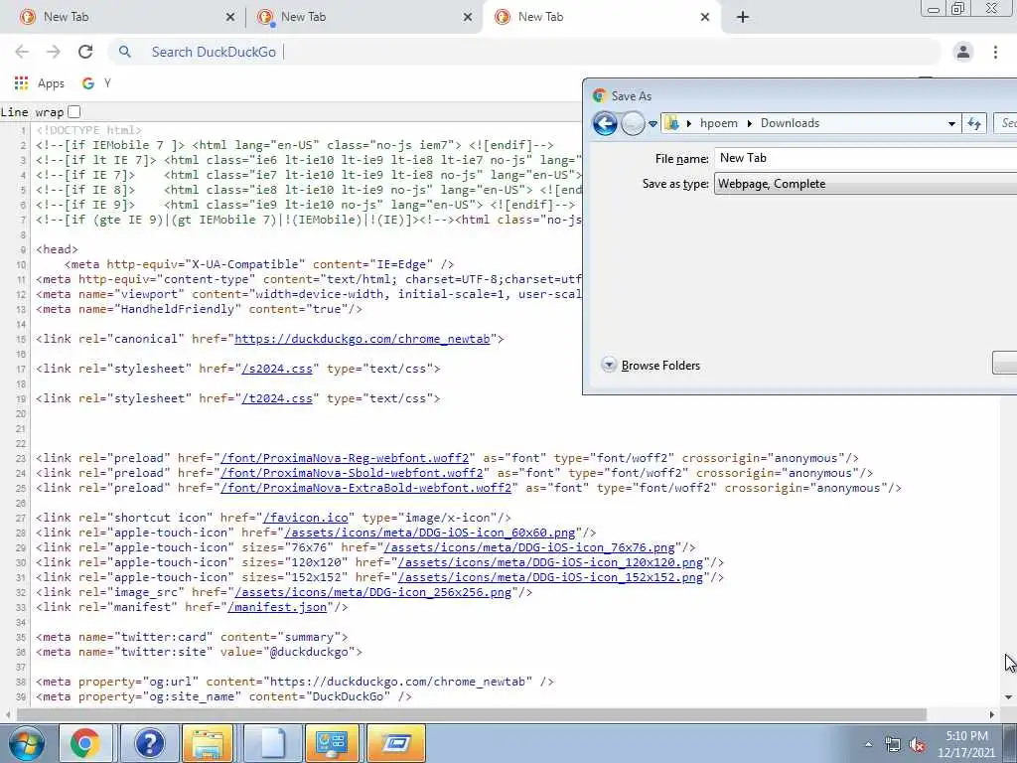Click the <head> tag on line 9
This screenshot has width=1017, height=763.
pos(57,249)
